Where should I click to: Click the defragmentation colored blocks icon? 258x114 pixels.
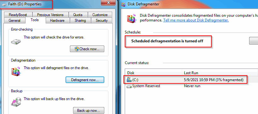pyautogui.click(x=16, y=71)
